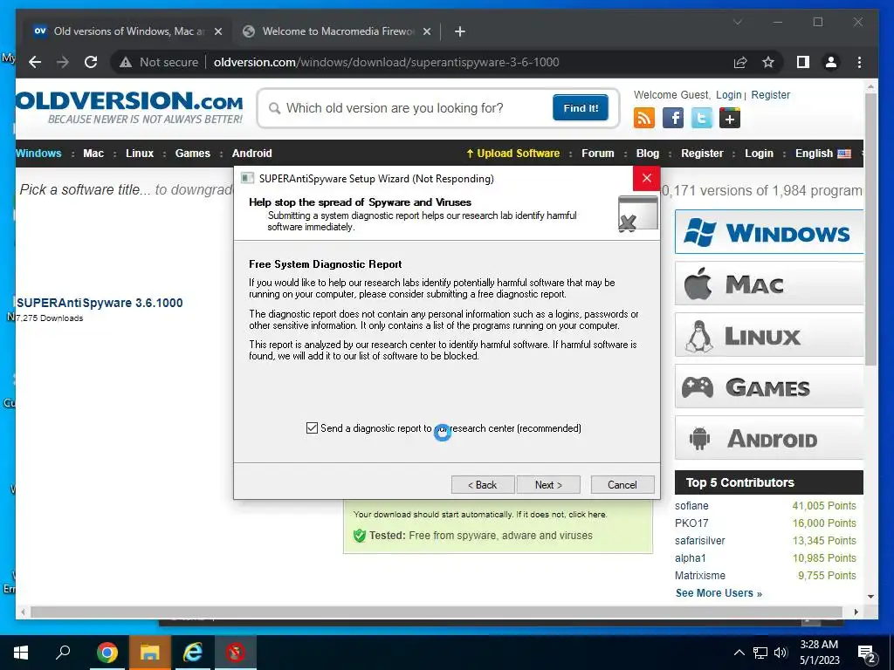The image size is (894, 670).
Task: Click the SUPERAntiSpyware 3.6.1000 title
Action: 100,303
